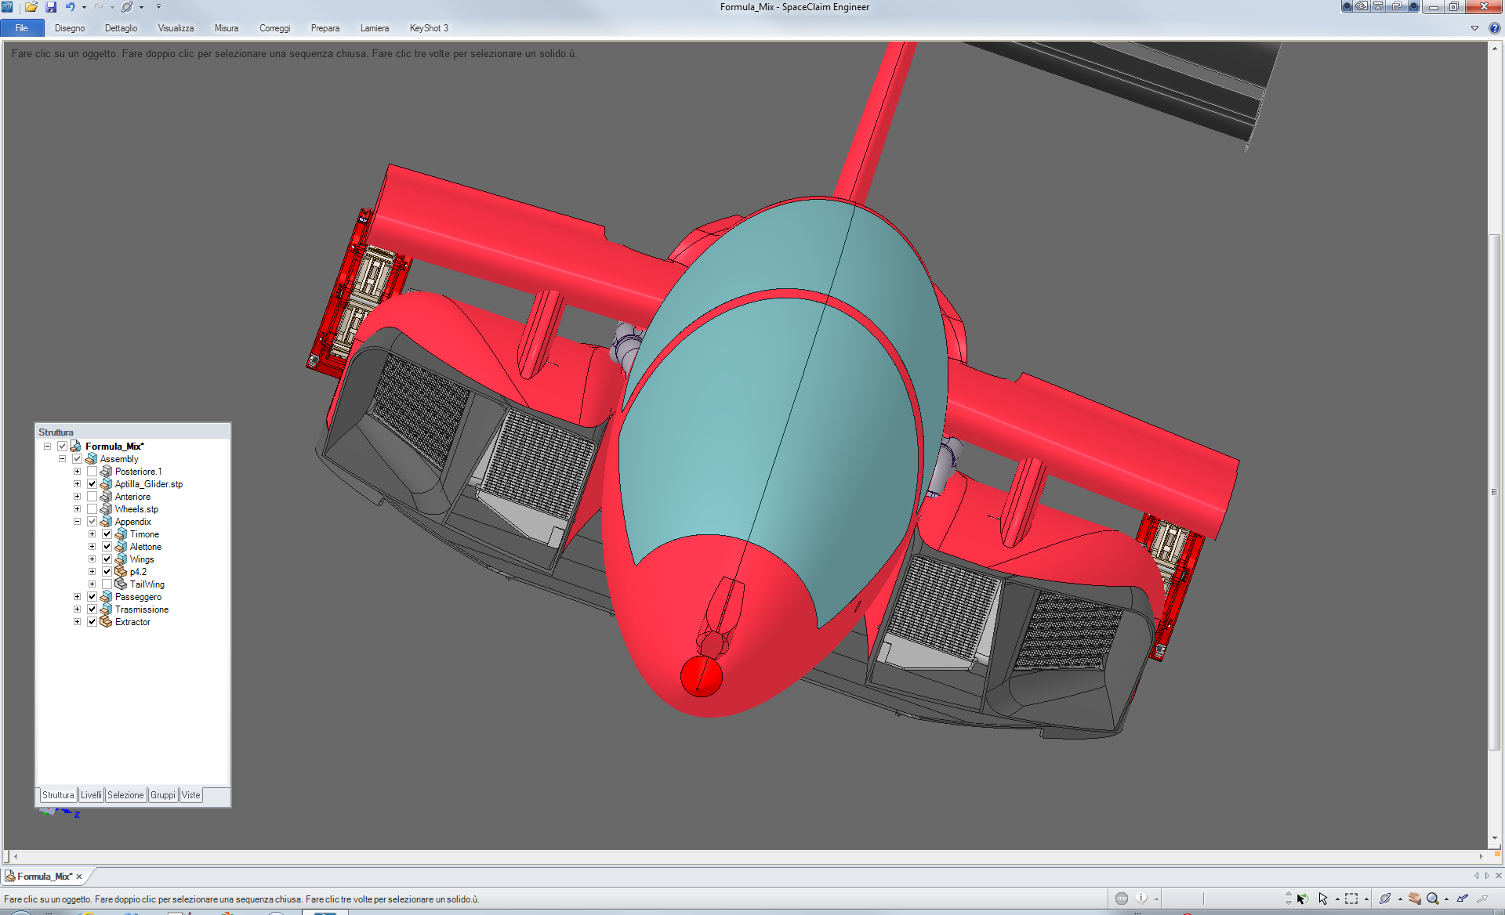Click the Open folder icon
The height and width of the screenshot is (915, 1505).
coord(31,7)
